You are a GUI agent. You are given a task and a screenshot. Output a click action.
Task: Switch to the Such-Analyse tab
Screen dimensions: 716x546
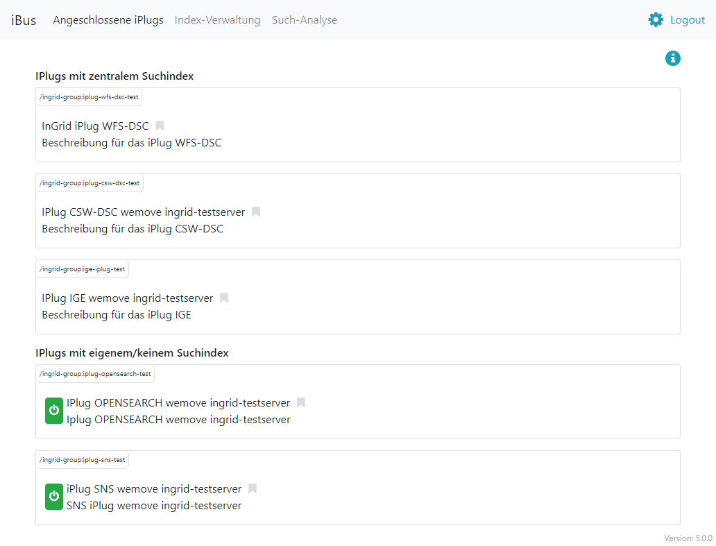tap(305, 20)
